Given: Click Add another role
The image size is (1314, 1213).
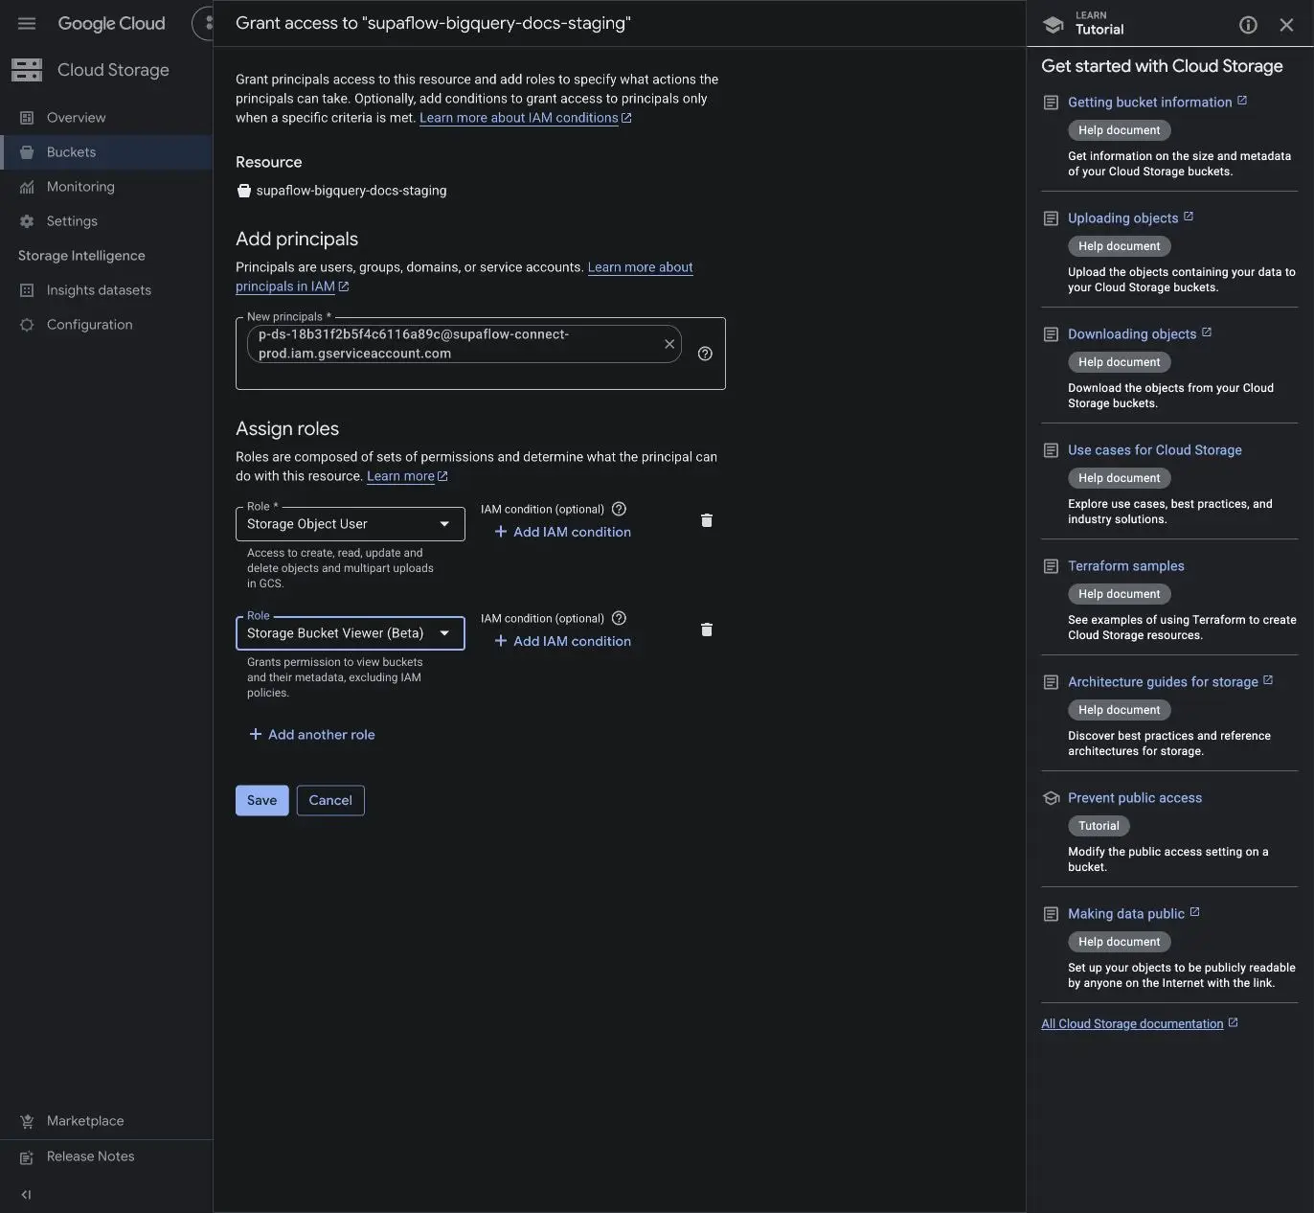Looking at the screenshot, I should [311, 734].
